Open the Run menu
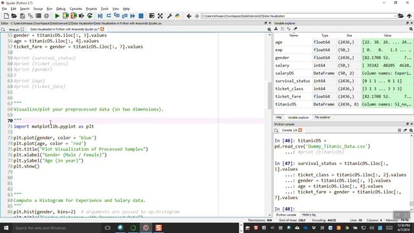Screen dimensions: 414x233 49,8
